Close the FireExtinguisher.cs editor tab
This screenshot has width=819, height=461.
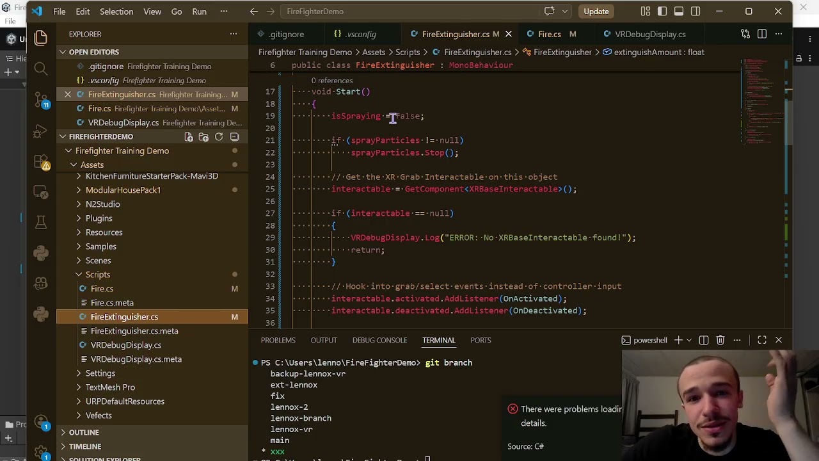[509, 34]
